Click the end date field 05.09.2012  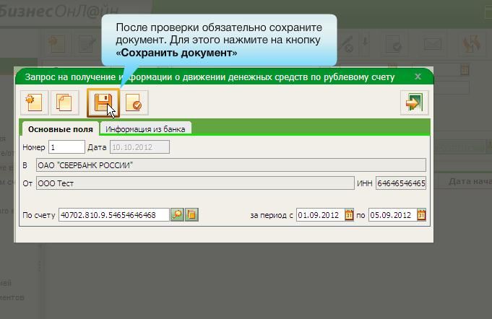coord(393,215)
